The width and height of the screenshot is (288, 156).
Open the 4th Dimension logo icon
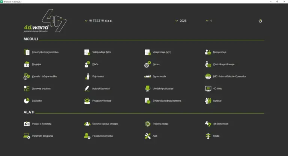coord(208,124)
